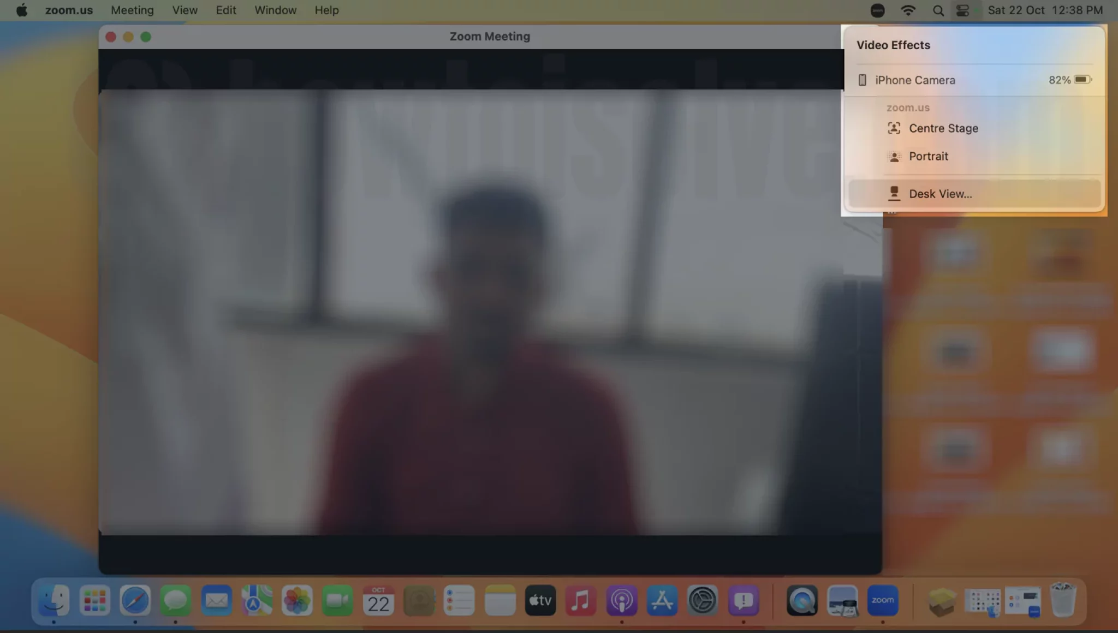Open System Settings from the Dock

[x=703, y=601]
